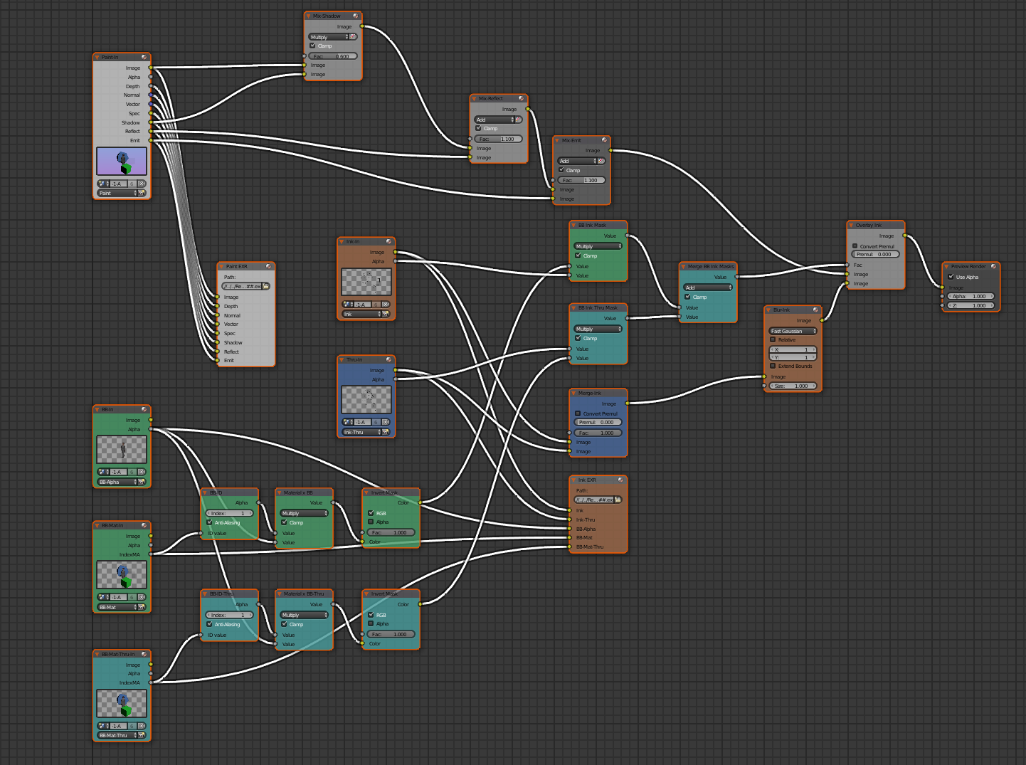Toggle Convert Premul in Overlay Ink node

[855, 246]
